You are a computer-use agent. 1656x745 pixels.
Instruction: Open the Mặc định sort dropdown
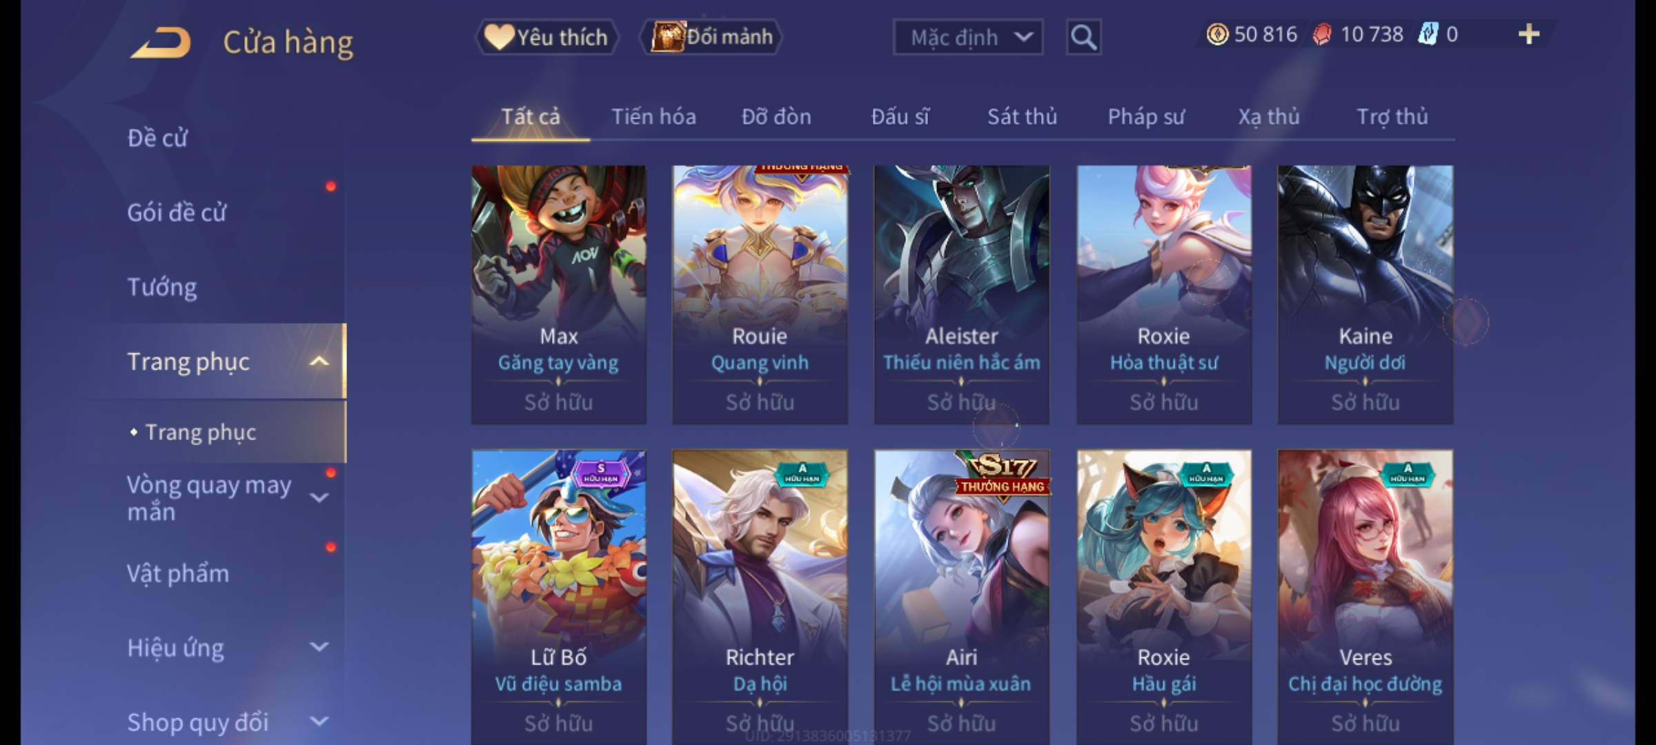coord(967,37)
